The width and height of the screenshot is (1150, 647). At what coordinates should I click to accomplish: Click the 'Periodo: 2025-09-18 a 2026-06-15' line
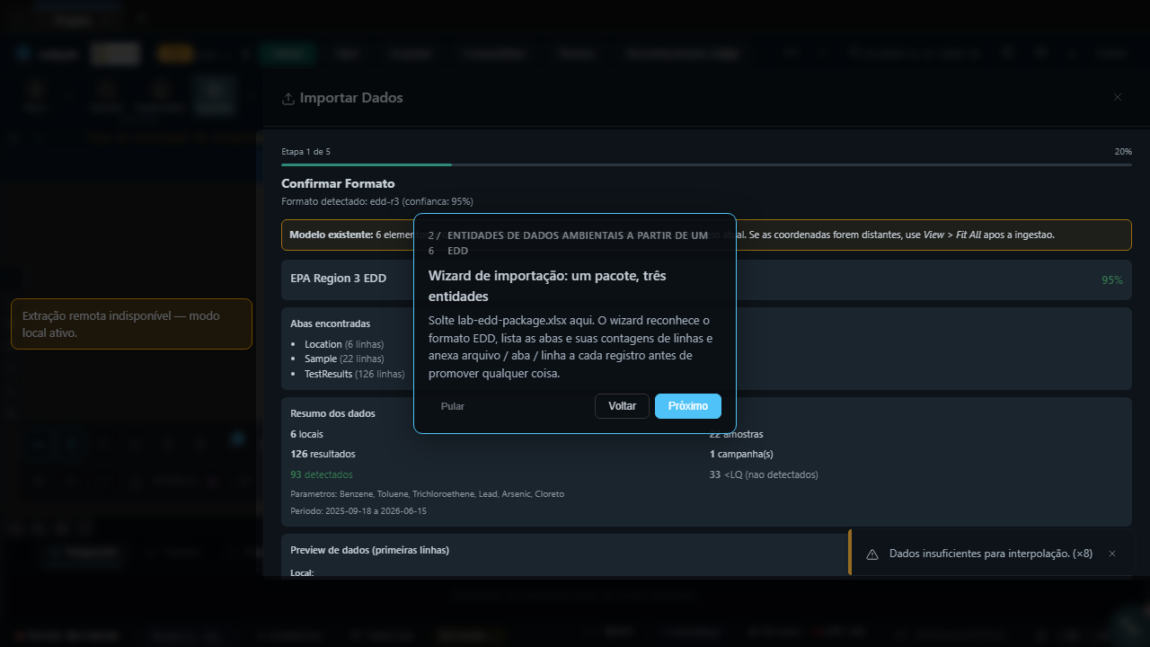point(358,511)
